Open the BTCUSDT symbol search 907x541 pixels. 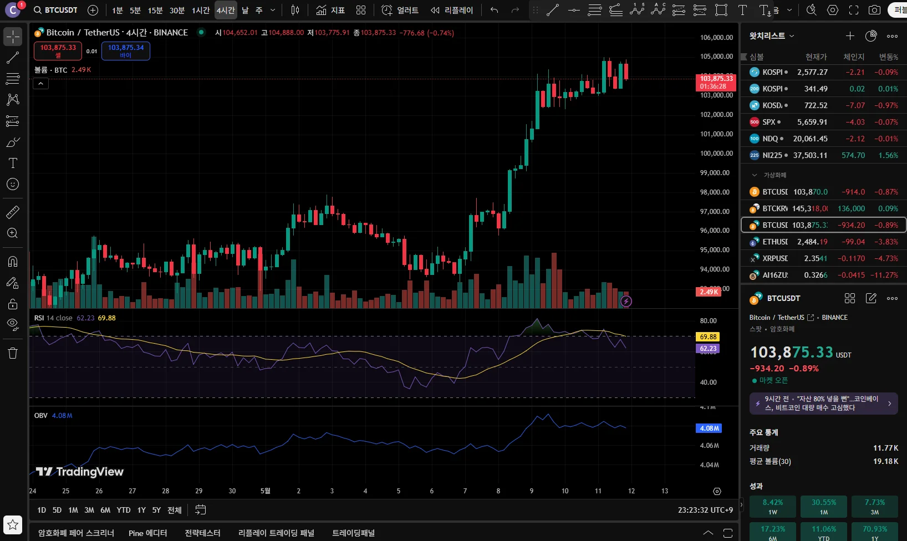55,10
